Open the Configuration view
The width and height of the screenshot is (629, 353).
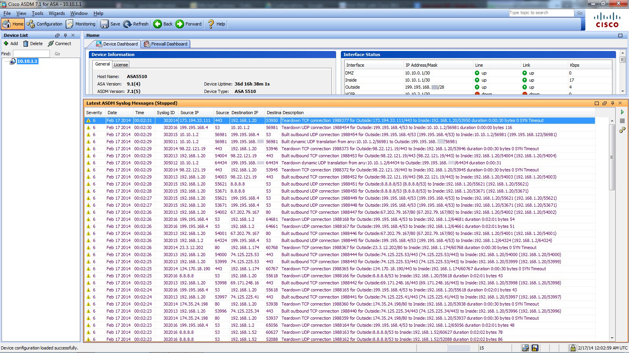click(x=44, y=24)
